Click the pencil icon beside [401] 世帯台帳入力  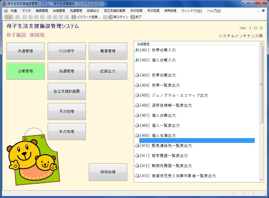click(x=137, y=50)
